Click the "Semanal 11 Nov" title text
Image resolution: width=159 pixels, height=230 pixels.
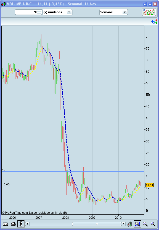point(82,4)
